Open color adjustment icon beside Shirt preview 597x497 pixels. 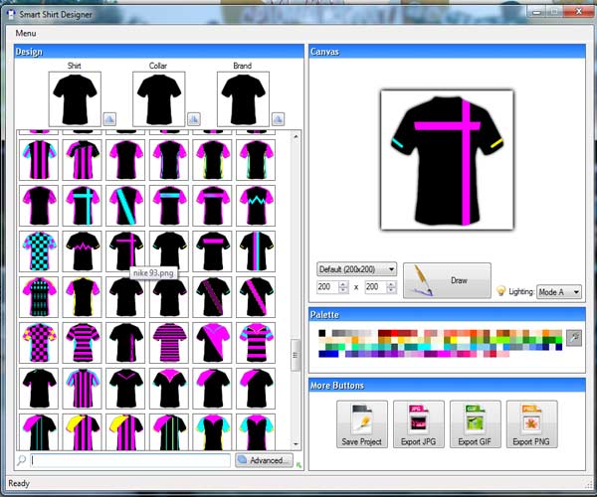(x=109, y=119)
